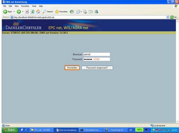Click the Mail envelope toolbar icon

(78, 11)
